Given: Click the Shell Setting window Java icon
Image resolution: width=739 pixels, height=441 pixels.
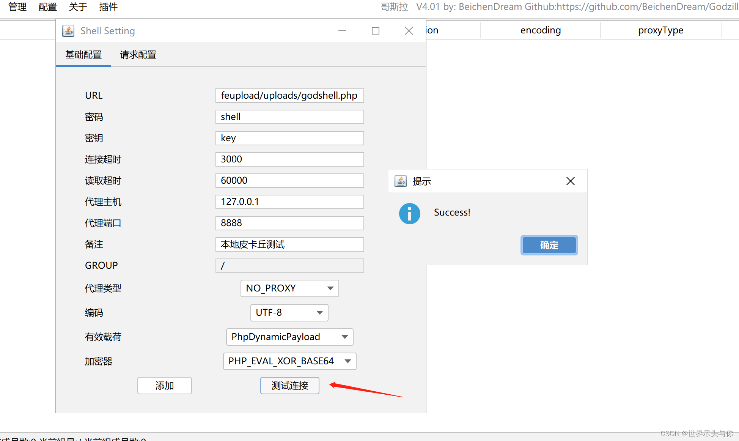Looking at the screenshot, I should [x=68, y=31].
